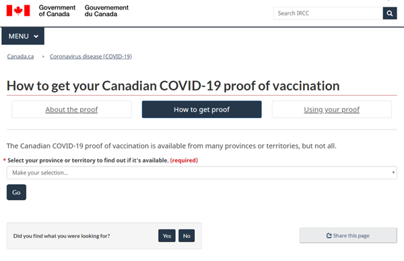
Task: Click Government of Canada wordmark text
Action: (x=57, y=11)
